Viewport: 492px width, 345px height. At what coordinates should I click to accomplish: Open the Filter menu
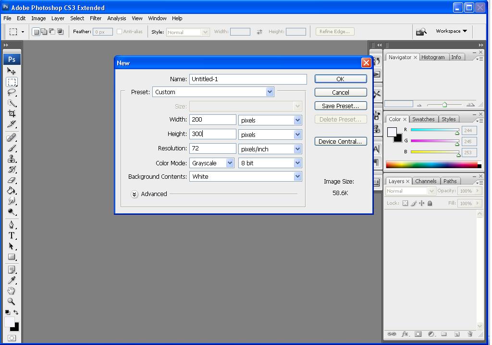pos(96,18)
